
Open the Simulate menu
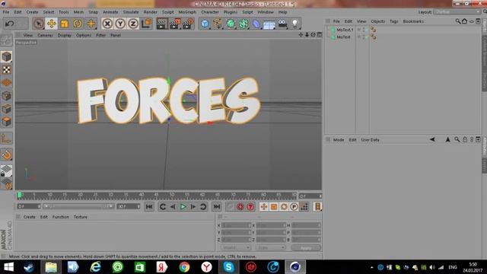click(x=131, y=12)
